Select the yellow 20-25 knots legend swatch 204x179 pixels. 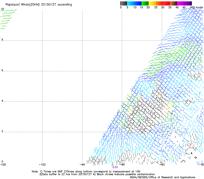click(x=152, y=3)
